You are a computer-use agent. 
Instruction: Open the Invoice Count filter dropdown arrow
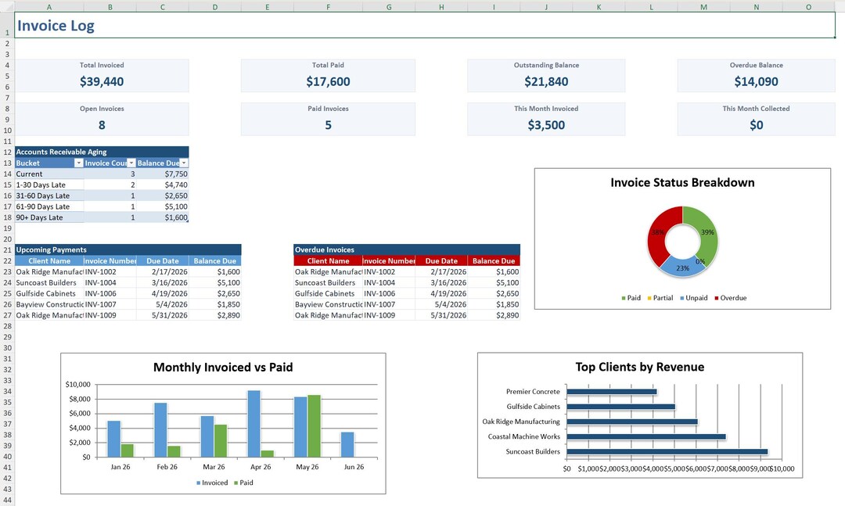tap(131, 163)
